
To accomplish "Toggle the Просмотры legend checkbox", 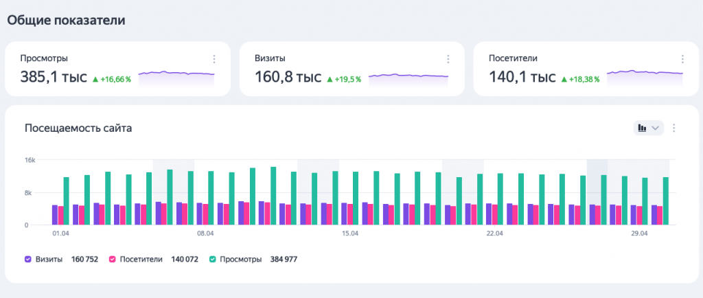I will 213,259.
